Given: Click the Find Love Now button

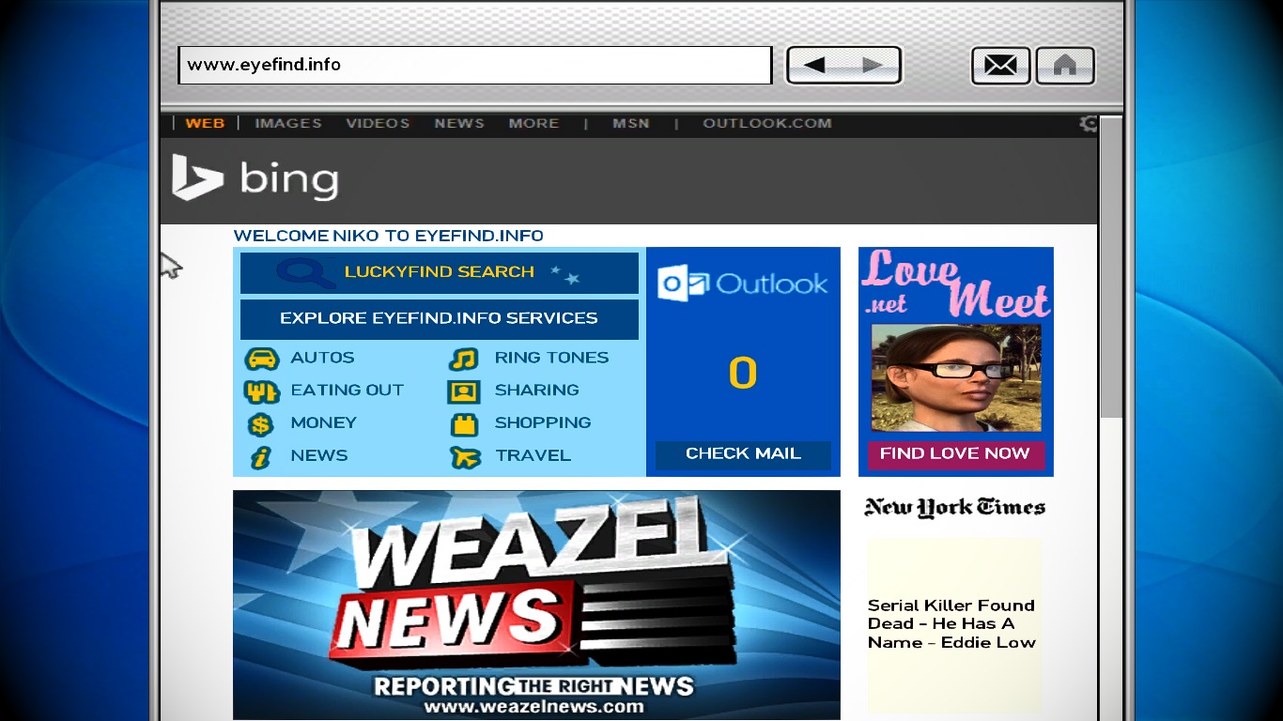Looking at the screenshot, I should pyautogui.click(x=955, y=453).
